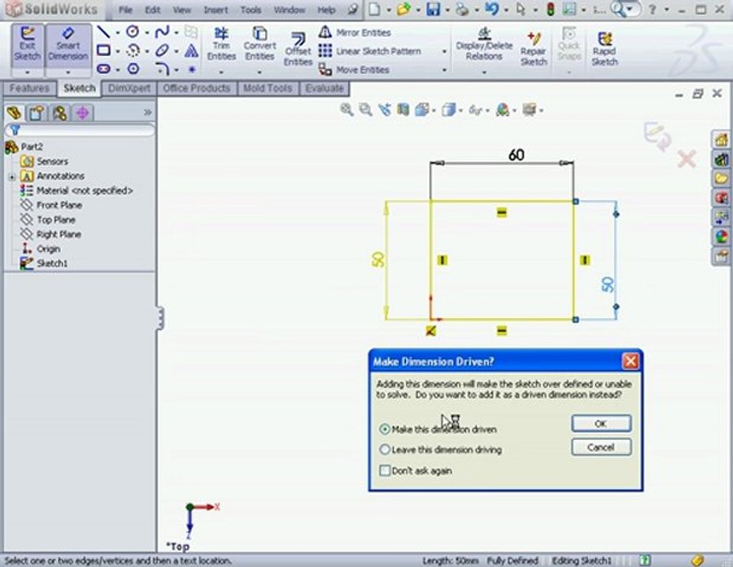The width and height of the screenshot is (733, 567).
Task: Select the Ellipse sketch tool
Action: [162, 50]
